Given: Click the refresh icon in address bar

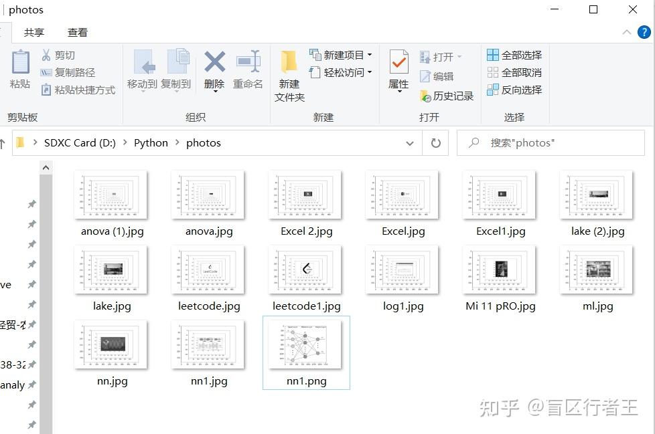Looking at the screenshot, I should coord(435,142).
